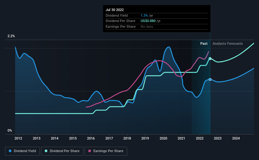The height and width of the screenshot is (160, 259).
Task: Click the No data earnings value
Action: 147,26
